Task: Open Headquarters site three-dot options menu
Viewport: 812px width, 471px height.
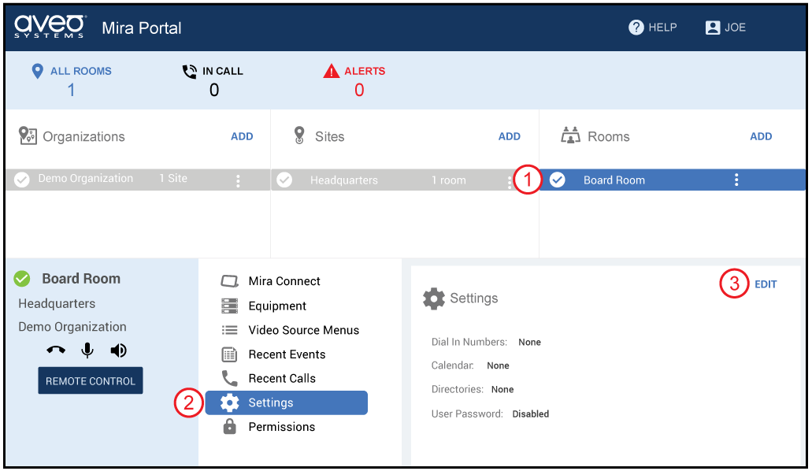Action: tap(510, 182)
